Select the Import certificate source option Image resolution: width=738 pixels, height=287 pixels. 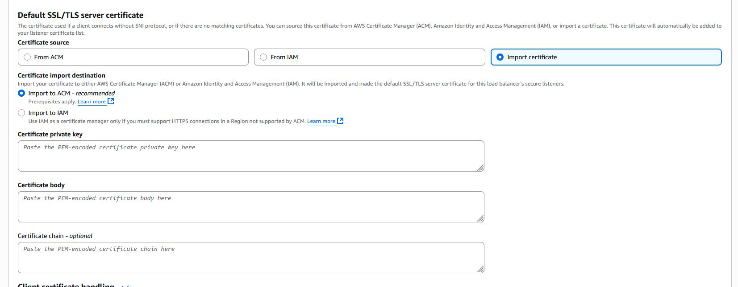point(500,57)
